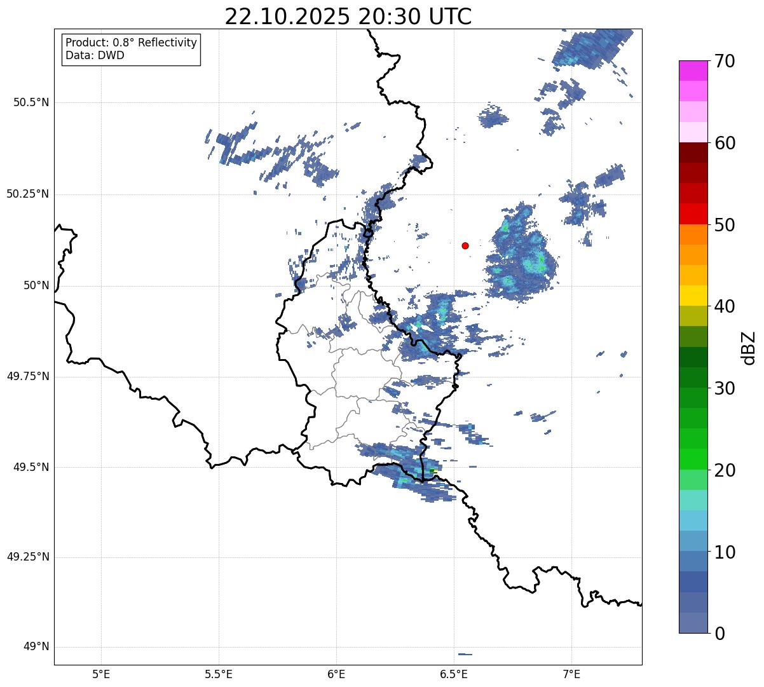Click the dark maroon colorbar swatch below 60
Screen dimensions: 764x687
pyautogui.click(x=693, y=153)
